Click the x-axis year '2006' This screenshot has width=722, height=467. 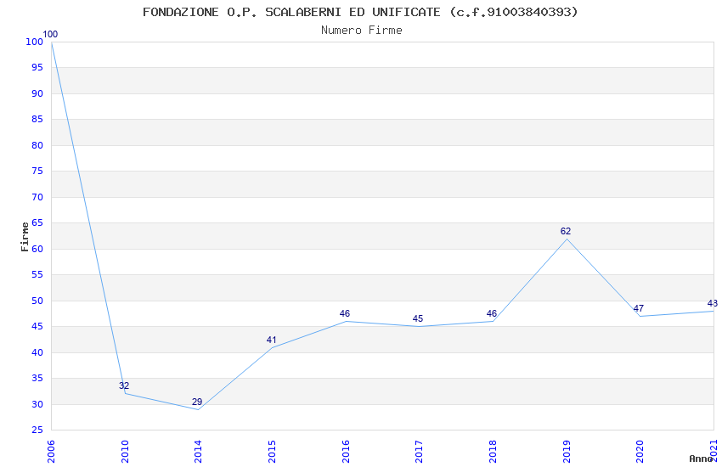pyautogui.click(x=51, y=452)
